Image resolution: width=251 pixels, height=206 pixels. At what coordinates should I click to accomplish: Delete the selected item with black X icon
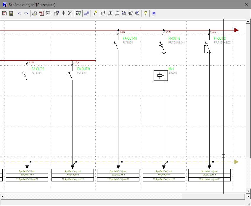point(70,13)
